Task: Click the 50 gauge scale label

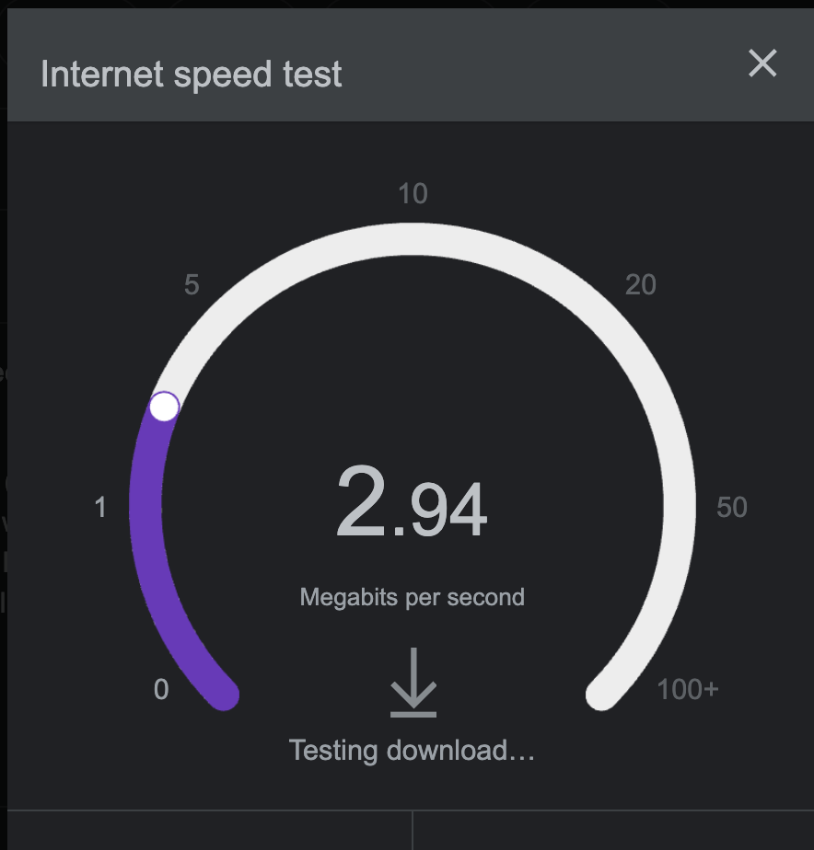Action: point(732,507)
